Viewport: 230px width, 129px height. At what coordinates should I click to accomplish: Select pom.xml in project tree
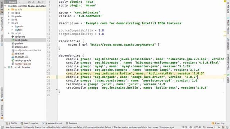[18, 54]
